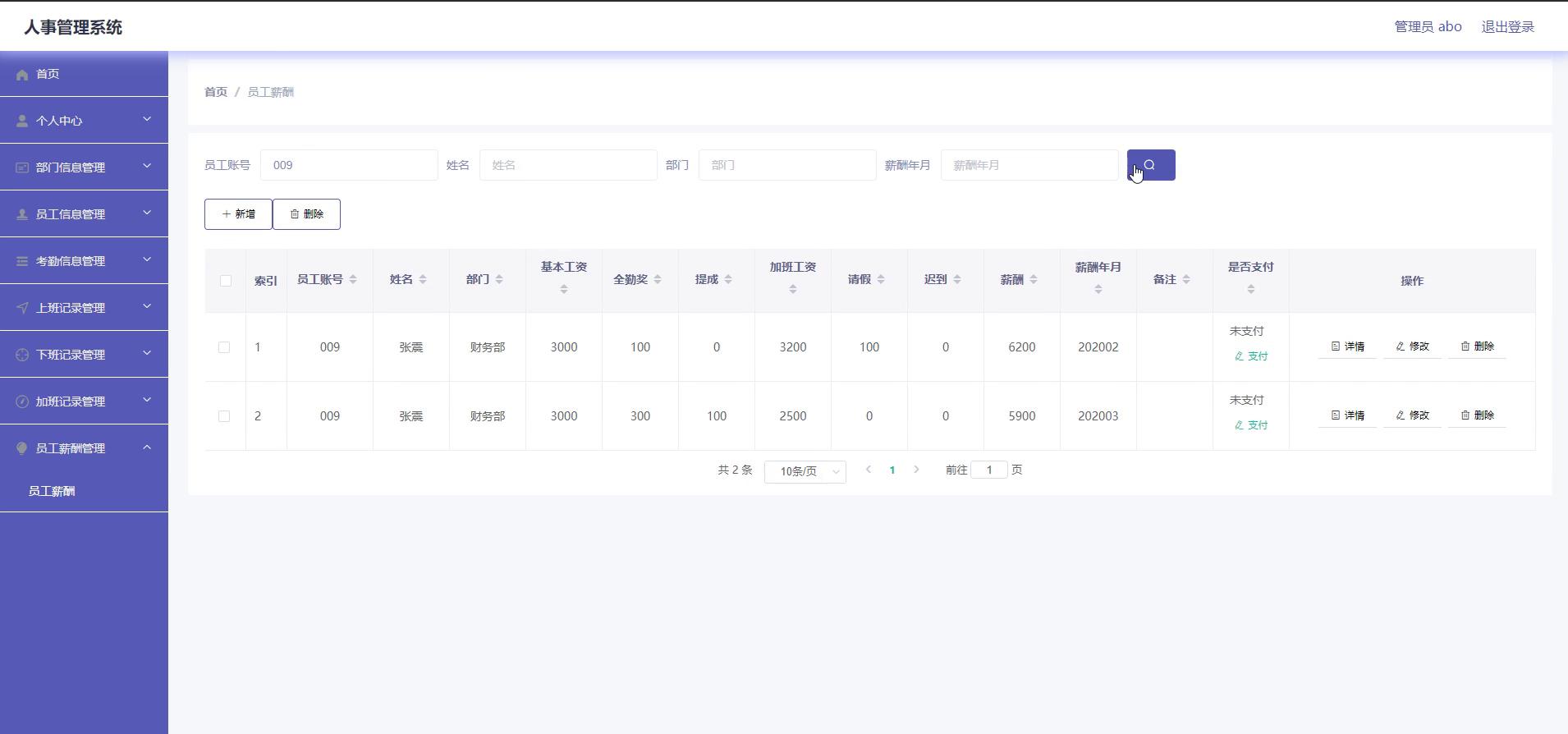This screenshot has height=734, width=1568.
Task: Open the 10条/页 page size dropdown
Action: pyautogui.click(x=805, y=471)
